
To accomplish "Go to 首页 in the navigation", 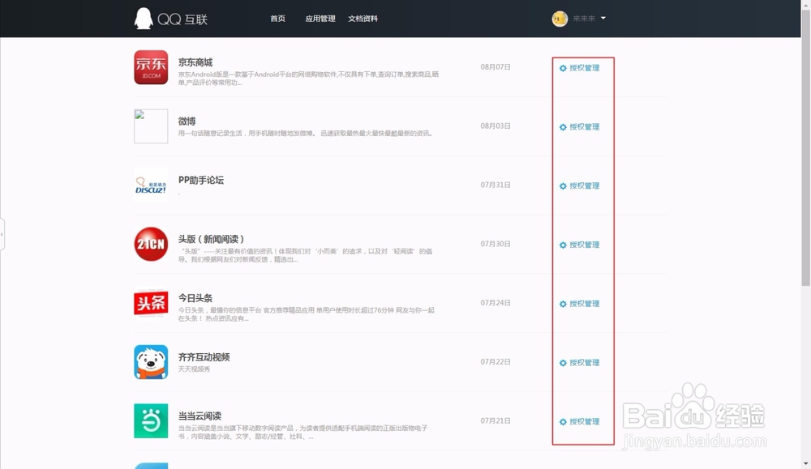I will (x=277, y=19).
